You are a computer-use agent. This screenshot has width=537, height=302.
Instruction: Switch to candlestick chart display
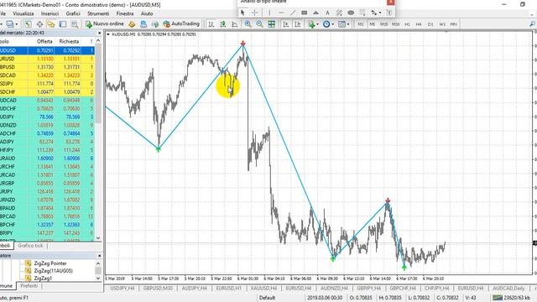pyautogui.click(x=223, y=24)
